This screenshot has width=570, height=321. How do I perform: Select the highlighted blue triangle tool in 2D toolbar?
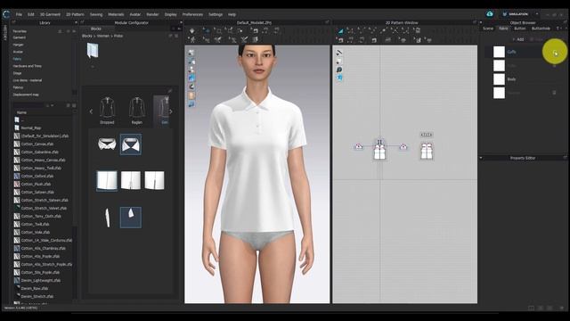pyautogui.click(x=340, y=31)
